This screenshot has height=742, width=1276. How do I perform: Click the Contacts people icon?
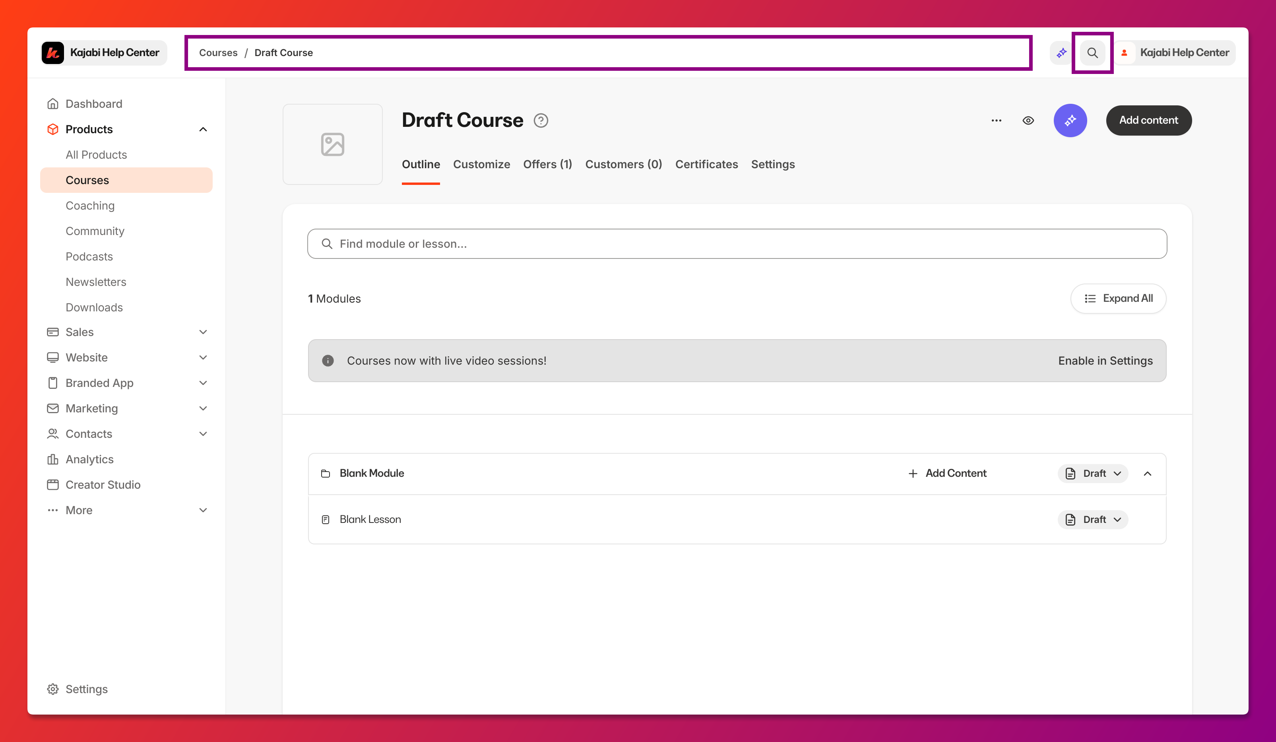pyautogui.click(x=52, y=433)
